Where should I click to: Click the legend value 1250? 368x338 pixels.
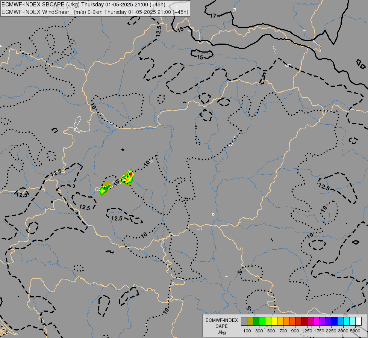[x=307, y=331]
